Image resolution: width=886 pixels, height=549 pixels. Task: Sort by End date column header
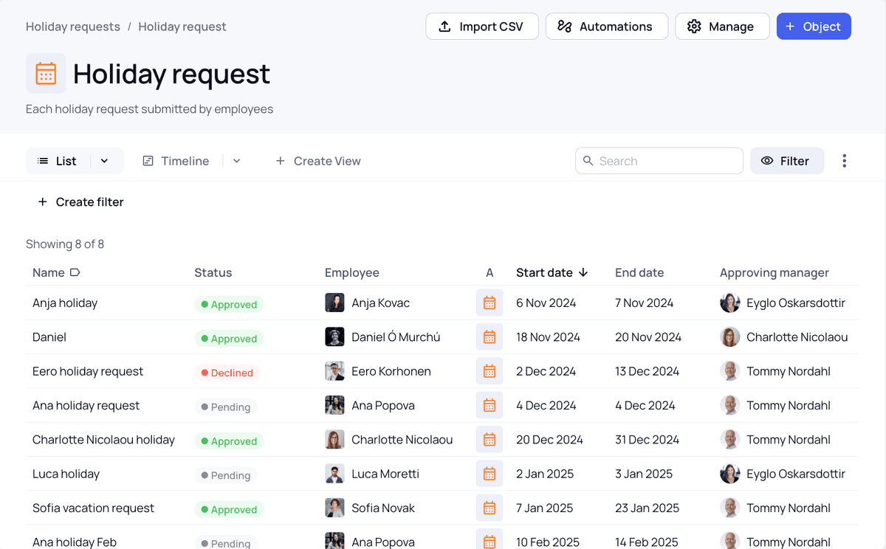click(x=639, y=272)
